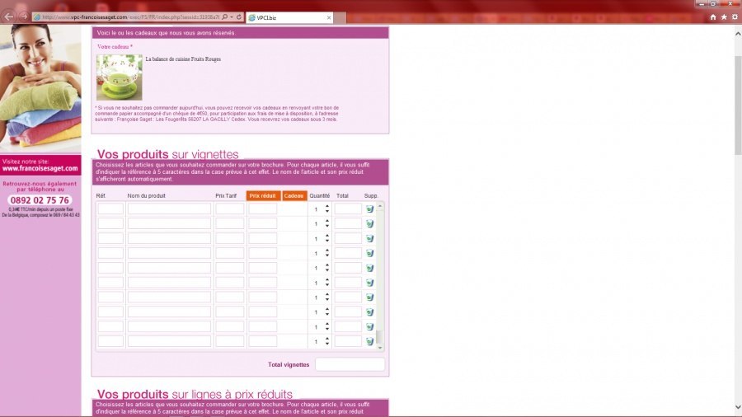
Task: Click the Cadeau orange column header
Action: (x=294, y=196)
